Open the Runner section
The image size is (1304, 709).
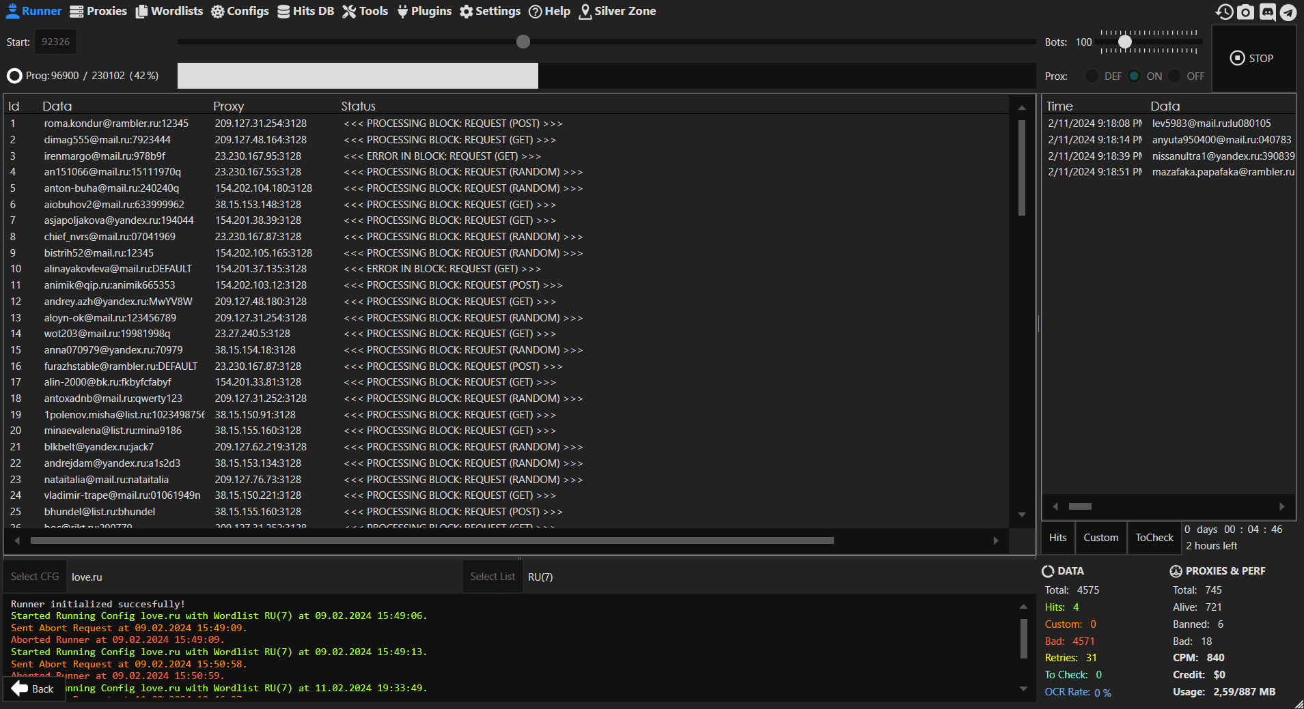pyautogui.click(x=33, y=11)
